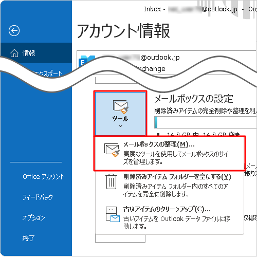This screenshot has height=257, width=257.
Task: Click the メールボックスの整理 envelope icon
Action: 112,150
